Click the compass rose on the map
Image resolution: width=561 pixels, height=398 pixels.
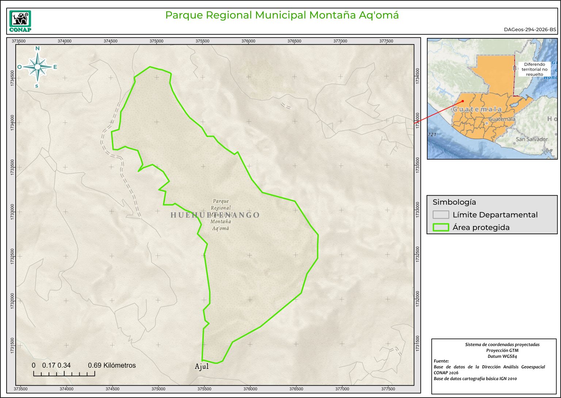point(37,67)
